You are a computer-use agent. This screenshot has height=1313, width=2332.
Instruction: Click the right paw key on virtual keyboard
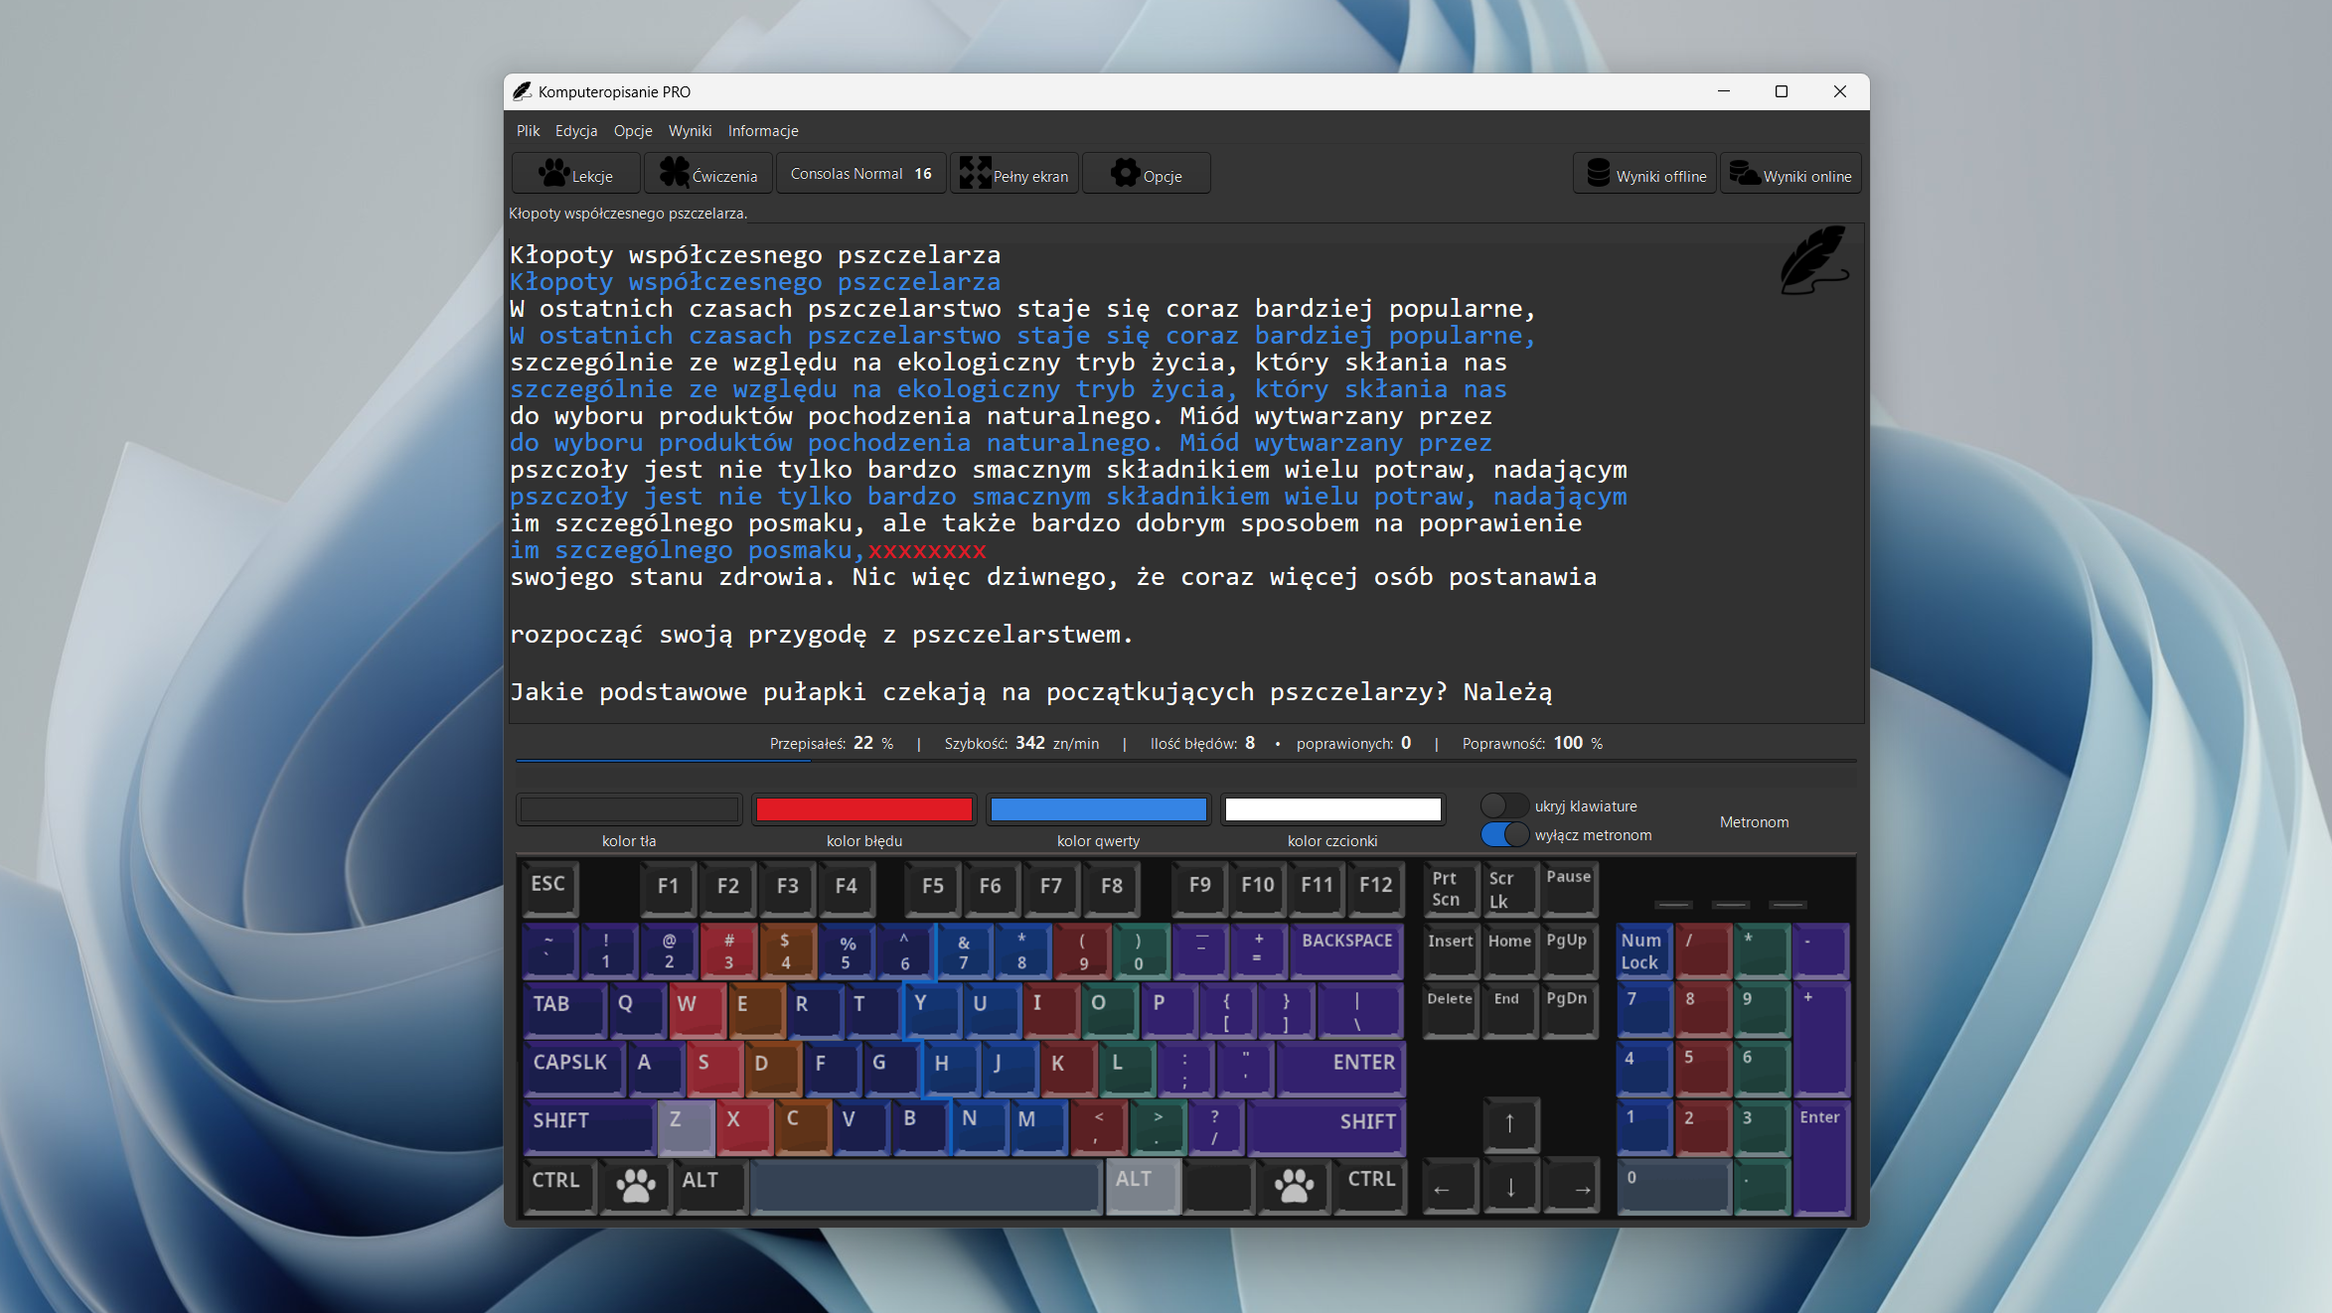coord(1294,1185)
